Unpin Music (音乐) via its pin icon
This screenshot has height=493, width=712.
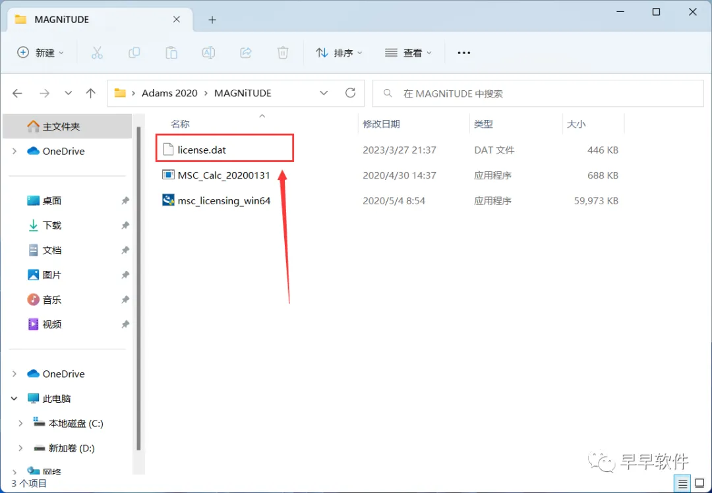(125, 300)
